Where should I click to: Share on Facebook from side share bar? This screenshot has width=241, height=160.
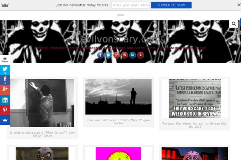[5, 80]
